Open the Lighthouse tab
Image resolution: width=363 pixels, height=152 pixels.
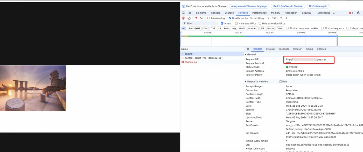pos(324,13)
